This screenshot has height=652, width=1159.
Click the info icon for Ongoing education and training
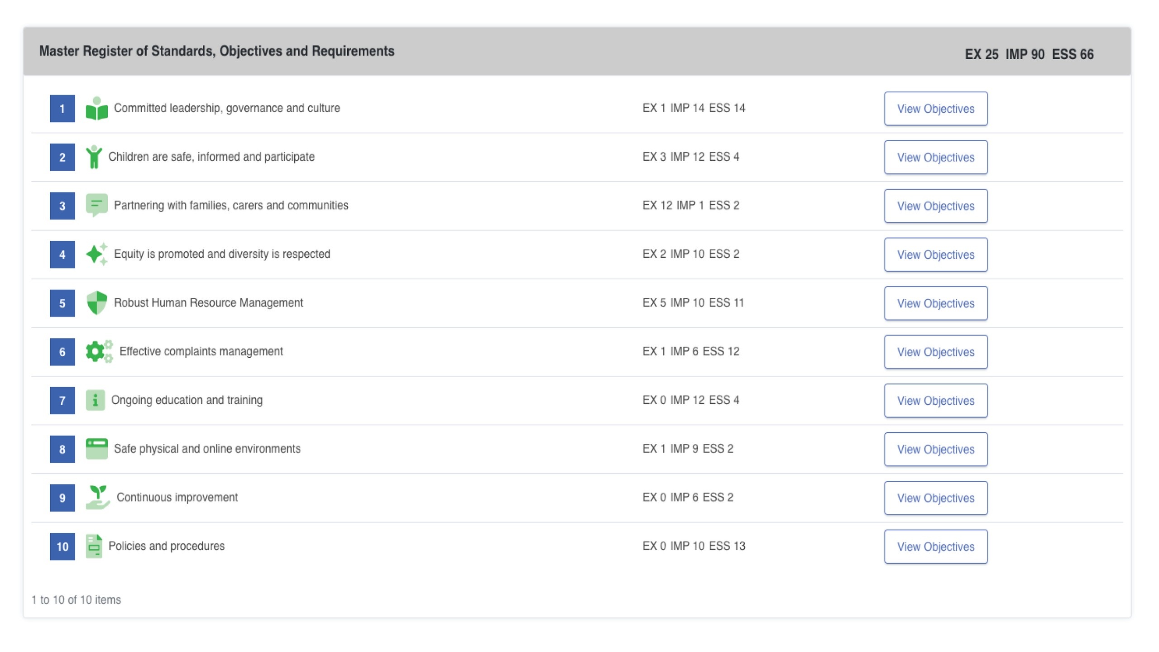(95, 400)
